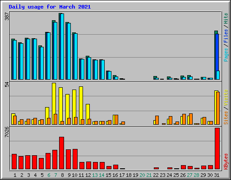The height and width of the screenshot is (180, 231).
Task: Click the orange sites bar for day 16
Action: (x=116, y=120)
